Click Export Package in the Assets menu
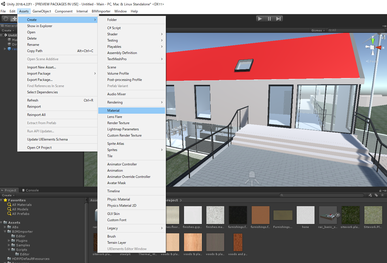Screen dimensions: 387x263 pos(39,79)
